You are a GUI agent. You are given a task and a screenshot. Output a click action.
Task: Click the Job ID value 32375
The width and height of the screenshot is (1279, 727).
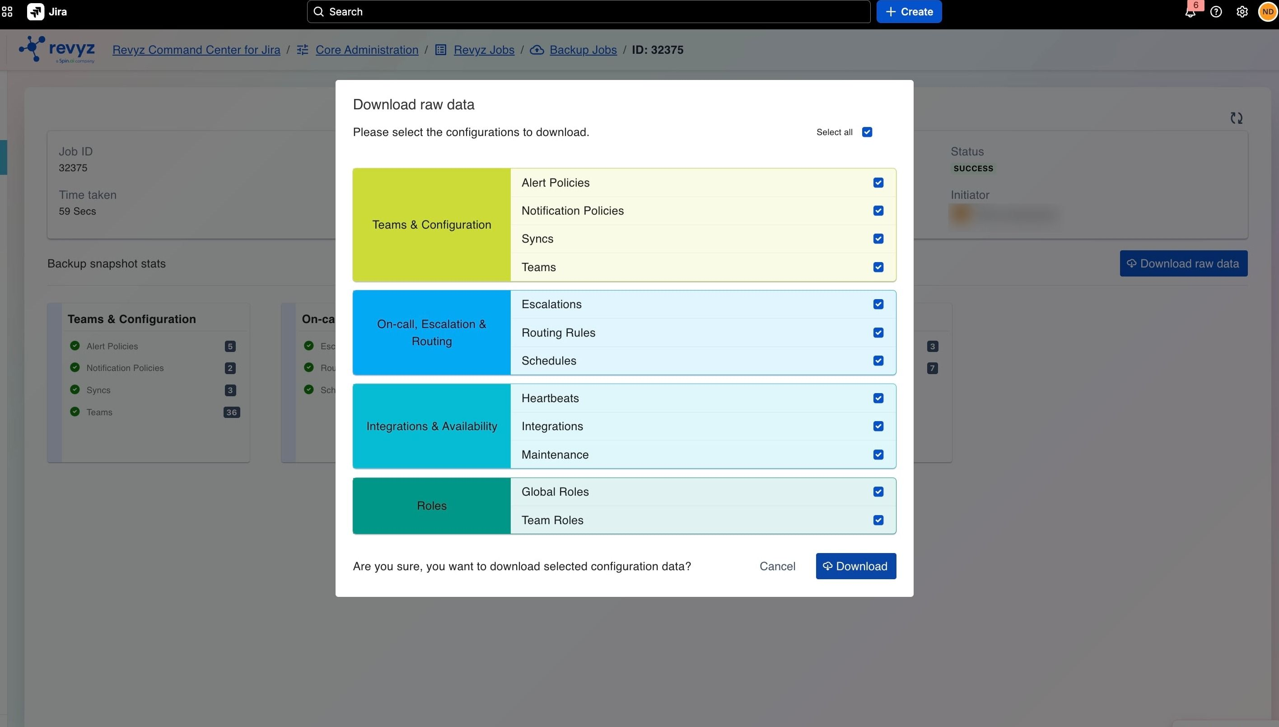coord(73,168)
